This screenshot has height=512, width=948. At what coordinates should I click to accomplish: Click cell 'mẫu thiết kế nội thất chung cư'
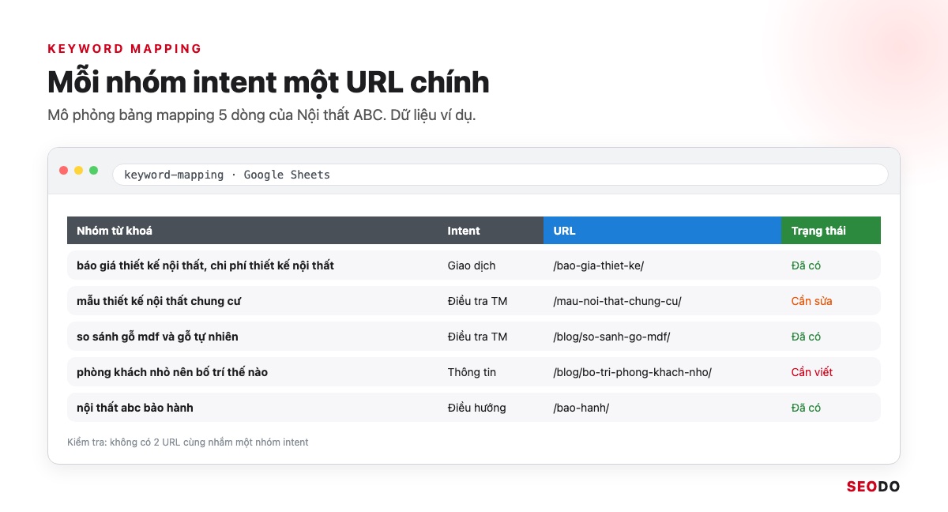159,301
